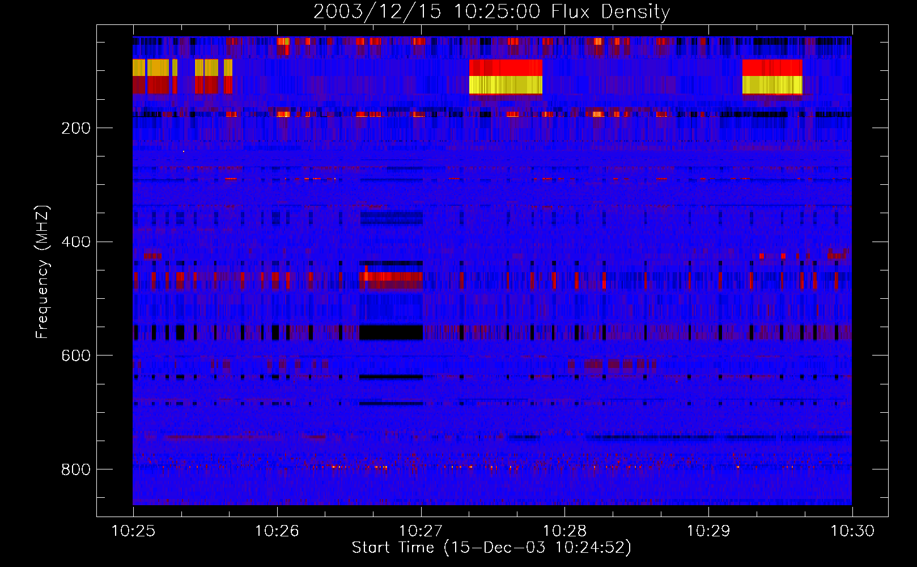
Task: Click the 'Start Time (15-Dec-03 10:24:52)' axis label
Action: pos(491,548)
